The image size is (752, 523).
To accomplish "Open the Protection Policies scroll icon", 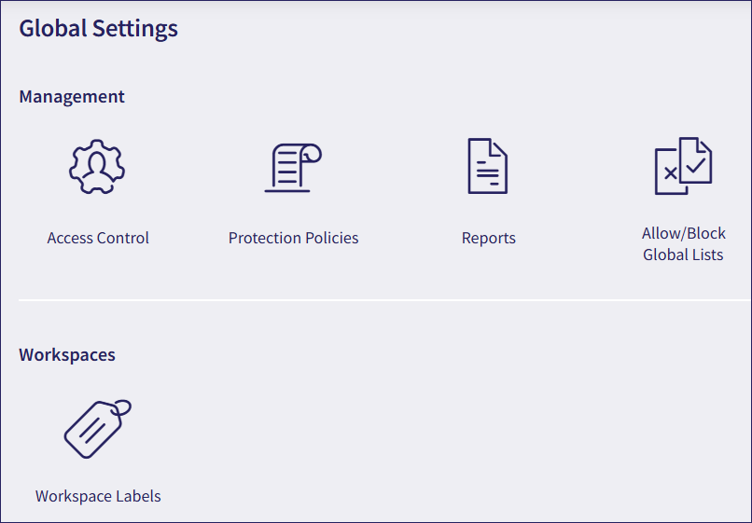I will pyautogui.click(x=292, y=168).
